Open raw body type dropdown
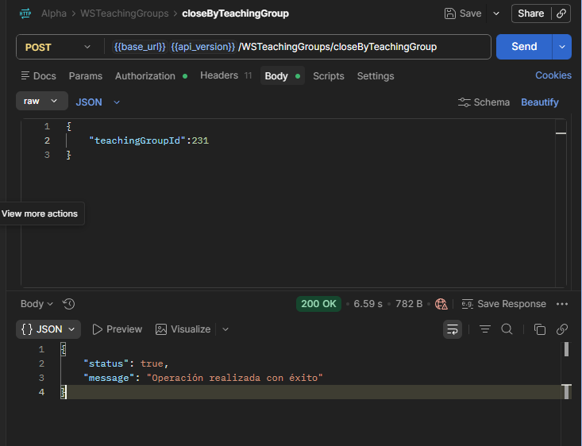This screenshot has height=446, width=582. click(x=41, y=101)
